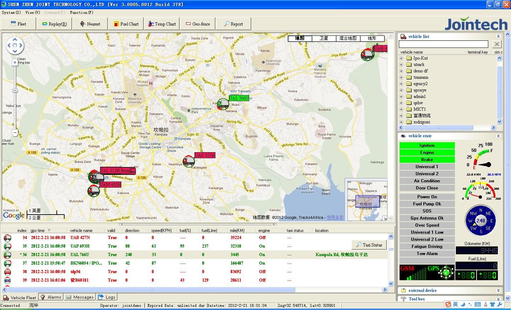Expand the utrack vehicle group

[x=401, y=65]
